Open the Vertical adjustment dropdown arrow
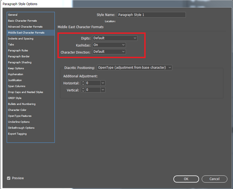 [103, 90]
